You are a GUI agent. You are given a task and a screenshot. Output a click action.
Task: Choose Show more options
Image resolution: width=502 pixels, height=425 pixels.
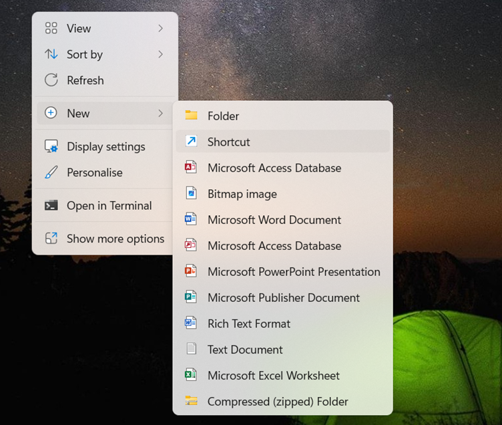pyautogui.click(x=105, y=239)
